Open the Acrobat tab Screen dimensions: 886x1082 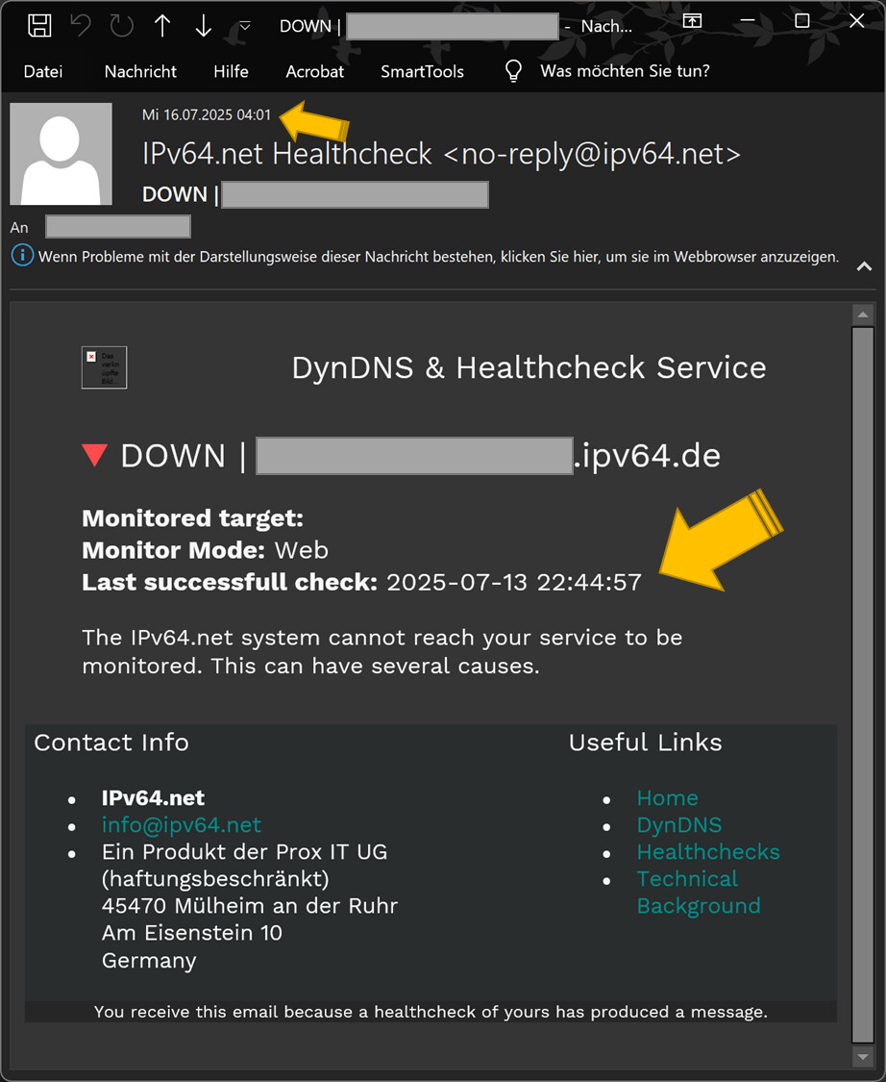pyautogui.click(x=314, y=71)
